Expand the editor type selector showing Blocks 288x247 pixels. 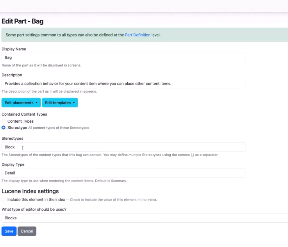coord(123,218)
